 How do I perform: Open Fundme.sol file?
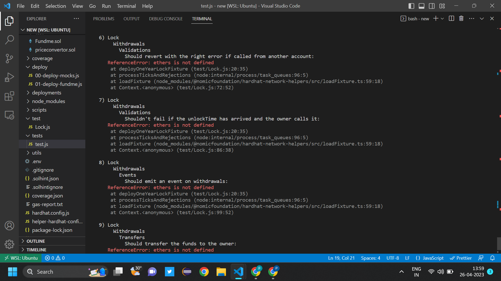(x=48, y=41)
